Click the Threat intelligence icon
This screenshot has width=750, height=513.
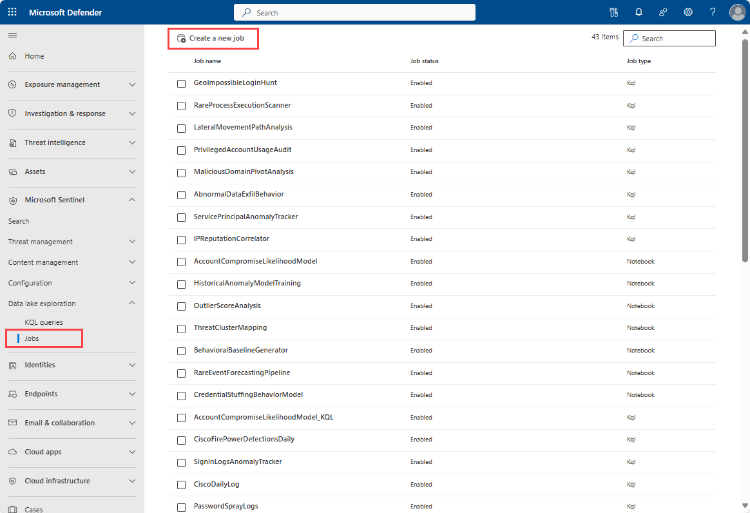point(13,142)
